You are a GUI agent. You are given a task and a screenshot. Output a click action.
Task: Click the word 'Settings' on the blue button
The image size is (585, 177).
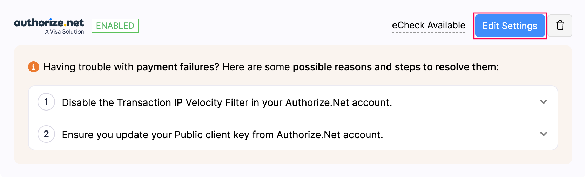click(x=519, y=26)
